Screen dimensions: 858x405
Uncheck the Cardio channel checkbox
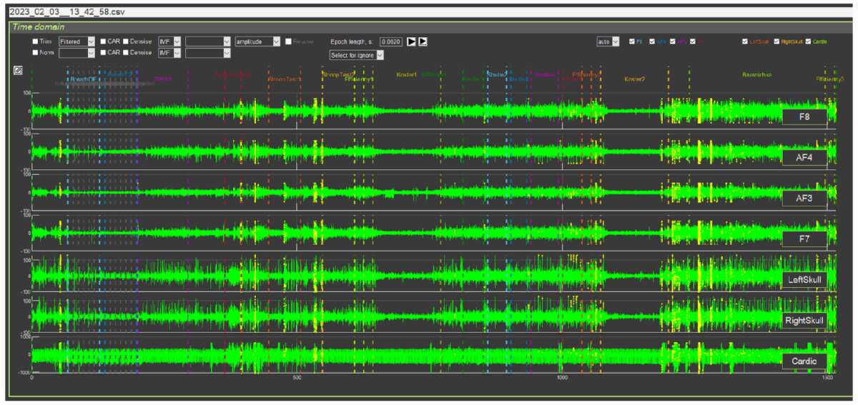(809, 41)
